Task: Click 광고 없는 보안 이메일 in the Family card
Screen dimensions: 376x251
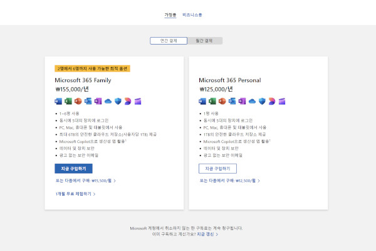Action: point(79,155)
